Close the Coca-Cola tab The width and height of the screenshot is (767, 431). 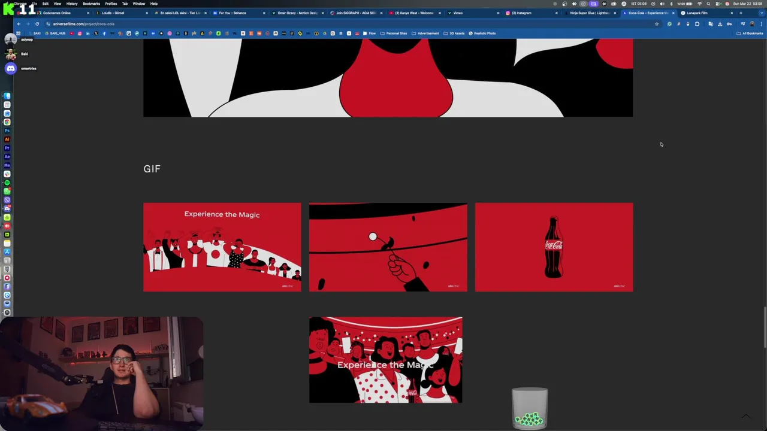674,13
